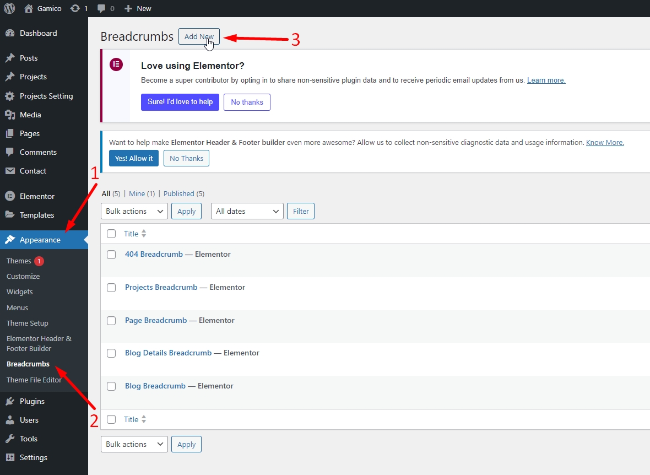
Task: Tick the Page Breadcrumb checkbox
Action: click(111, 321)
